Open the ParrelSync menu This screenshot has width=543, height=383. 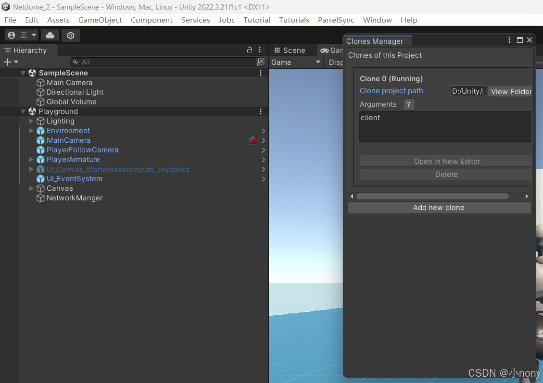(336, 20)
